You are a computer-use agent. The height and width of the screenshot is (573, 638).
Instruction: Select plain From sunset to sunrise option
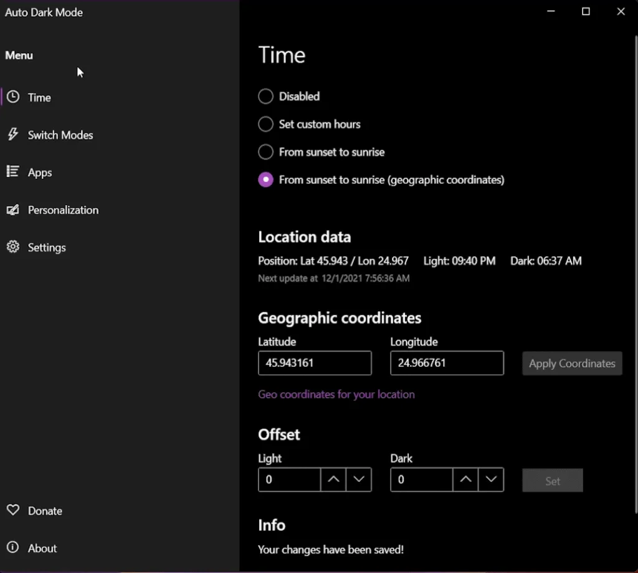pos(266,152)
